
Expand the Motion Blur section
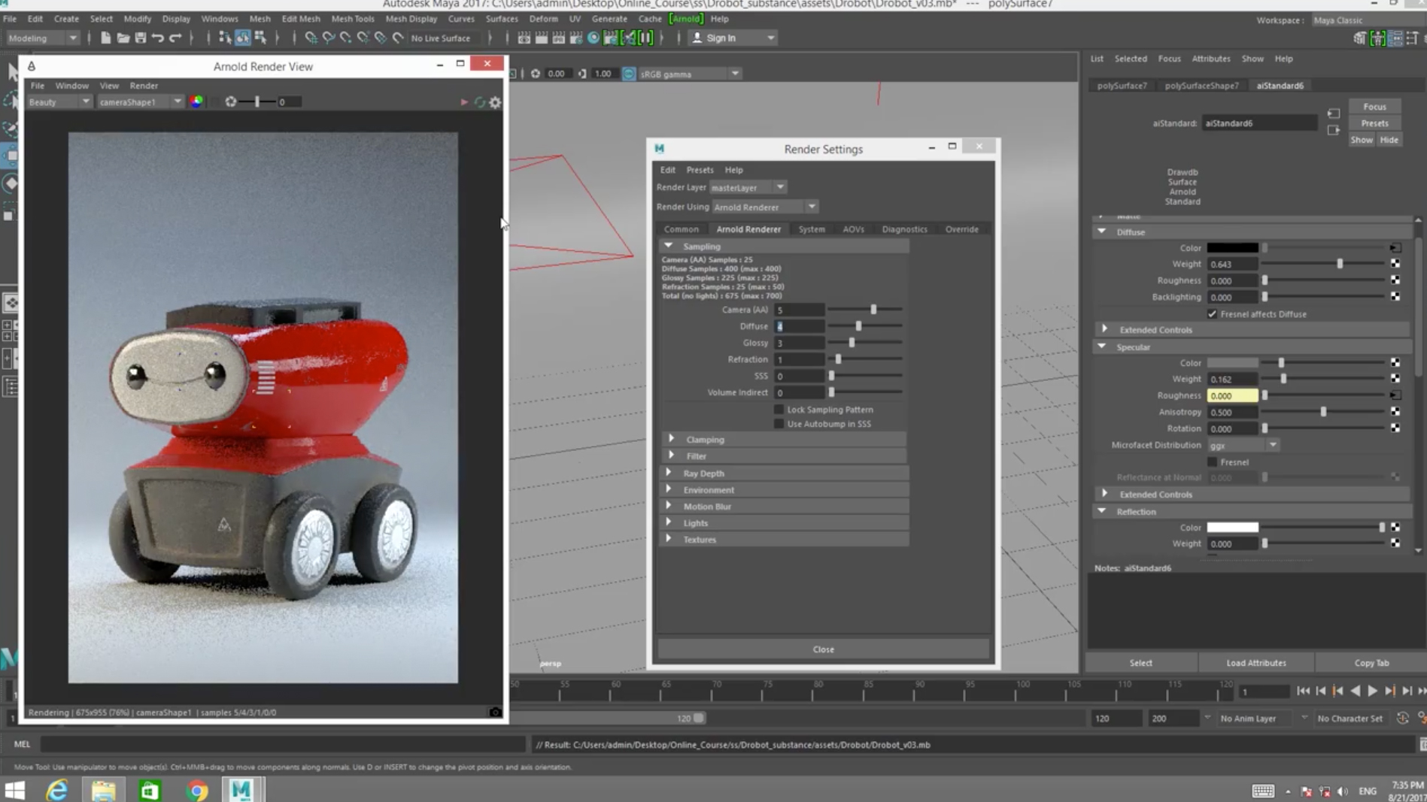coord(784,507)
